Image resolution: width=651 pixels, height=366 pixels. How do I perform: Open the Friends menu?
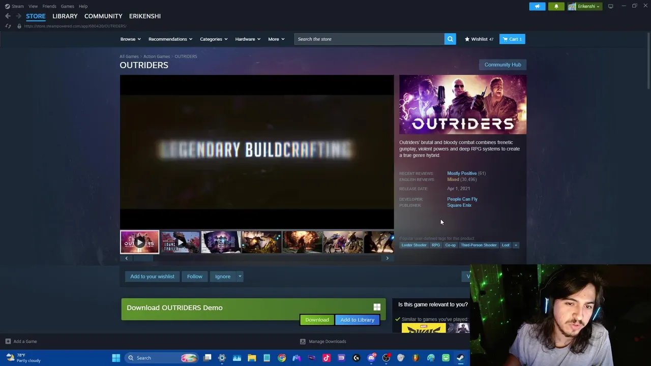[x=49, y=6]
